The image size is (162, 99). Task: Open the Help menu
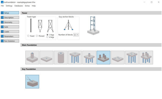pyautogui.click(x=34, y=6)
